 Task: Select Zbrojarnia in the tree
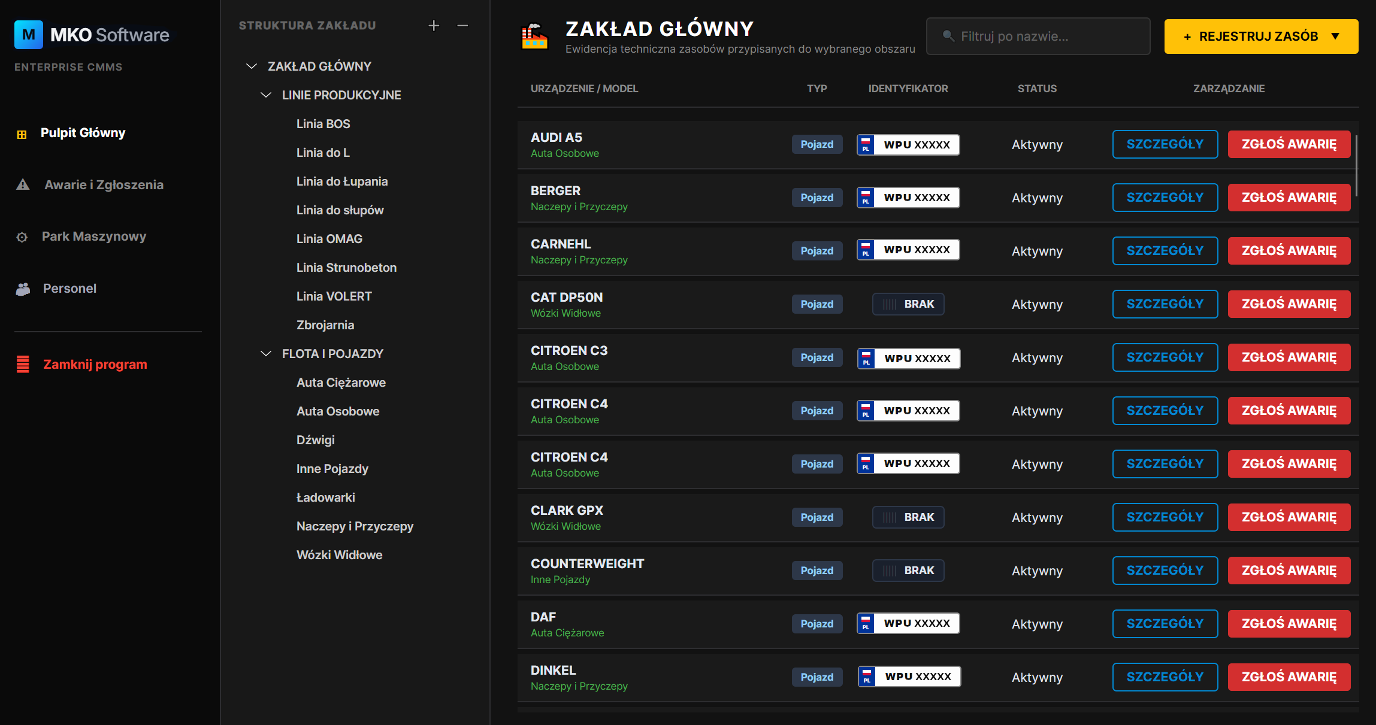[x=325, y=325]
